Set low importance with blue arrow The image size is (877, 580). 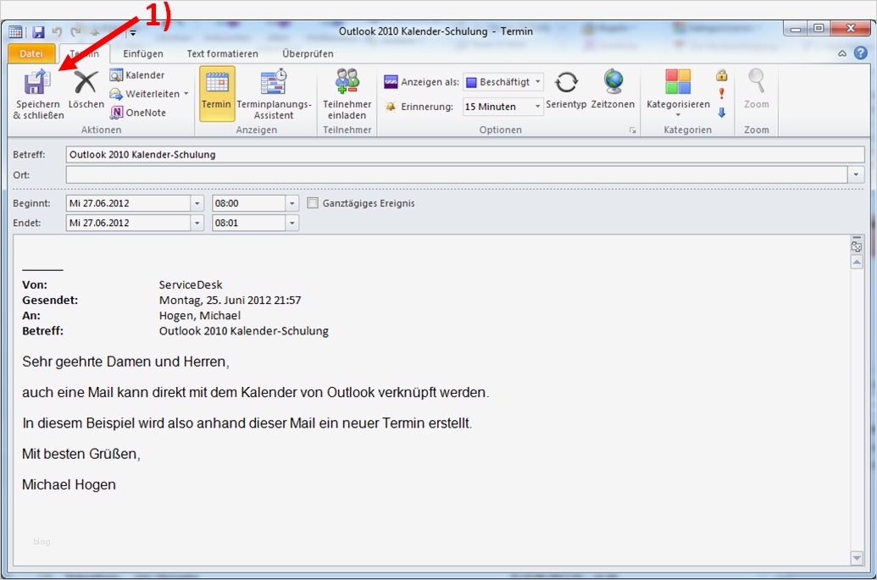(721, 113)
